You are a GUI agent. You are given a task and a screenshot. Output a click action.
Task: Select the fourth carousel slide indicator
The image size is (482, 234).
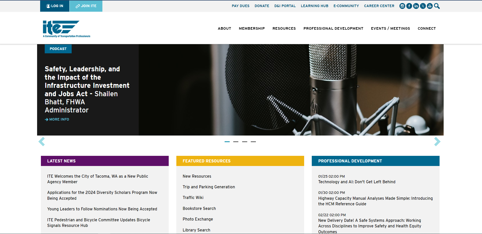coord(253,142)
